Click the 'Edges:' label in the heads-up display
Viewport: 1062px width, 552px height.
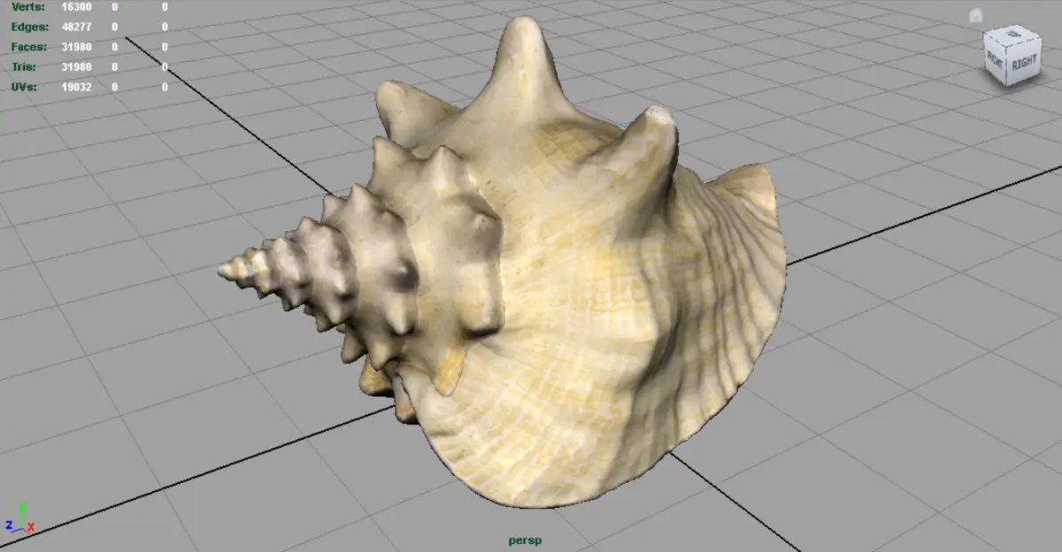point(29,27)
